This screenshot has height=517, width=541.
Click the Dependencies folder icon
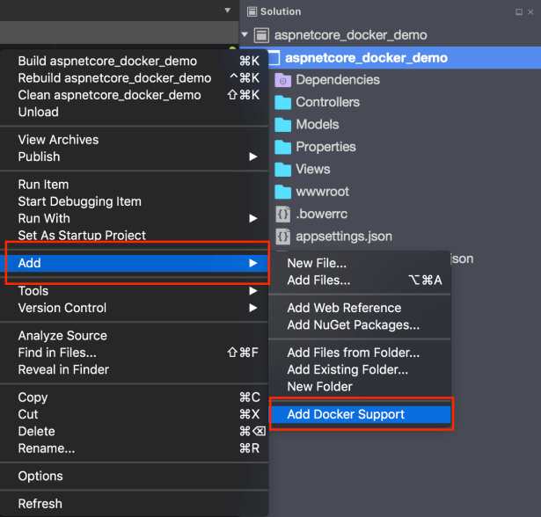tap(282, 80)
